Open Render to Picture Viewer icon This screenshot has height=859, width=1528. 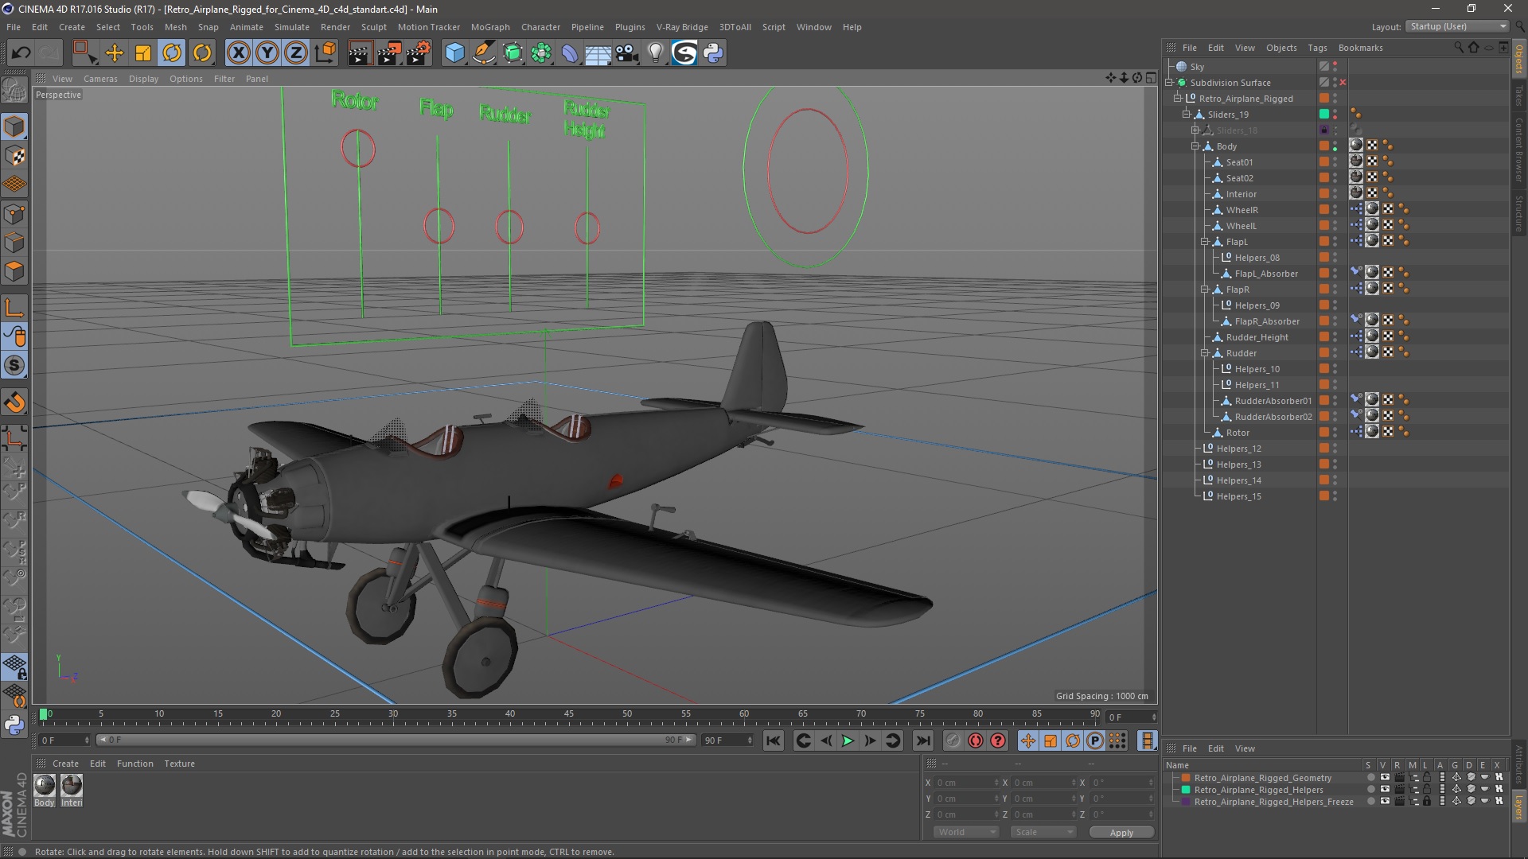pos(388,53)
